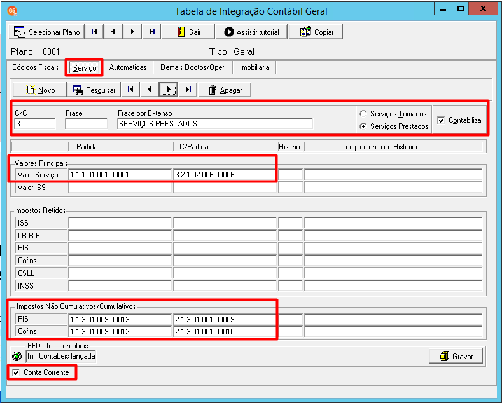The width and height of the screenshot is (502, 403).
Task: Click the G5 application icon
Action: click(x=12, y=11)
